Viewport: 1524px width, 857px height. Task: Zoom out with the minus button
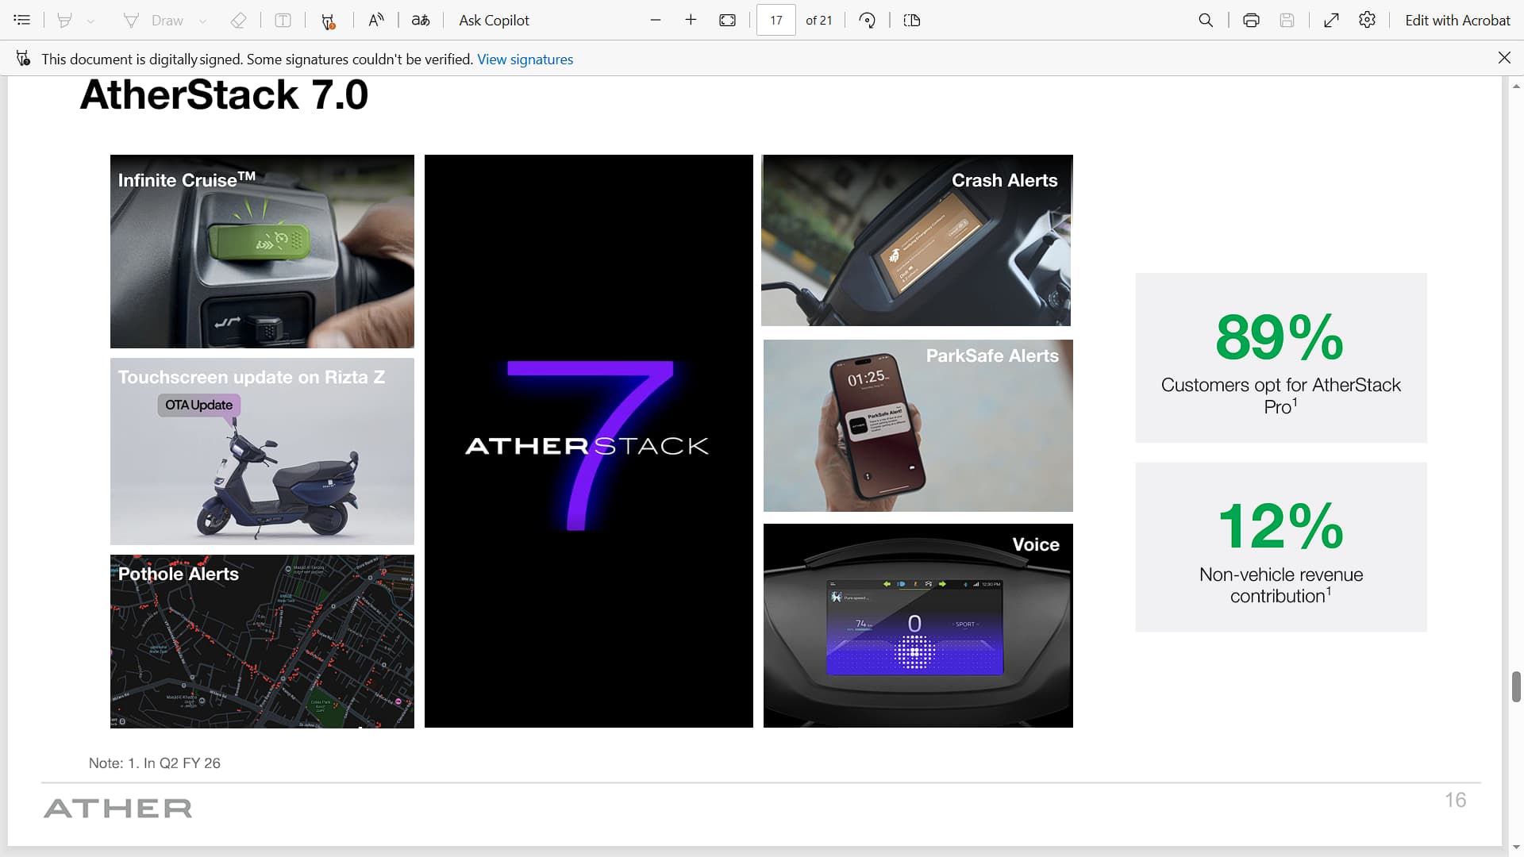[656, 20]
